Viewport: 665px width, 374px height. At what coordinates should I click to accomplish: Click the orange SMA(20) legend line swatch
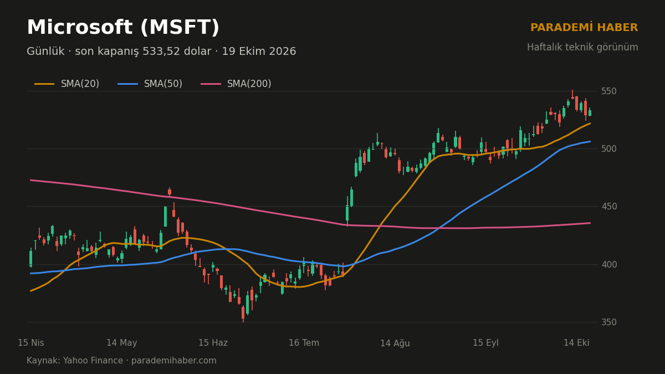(x=44, y=84)
